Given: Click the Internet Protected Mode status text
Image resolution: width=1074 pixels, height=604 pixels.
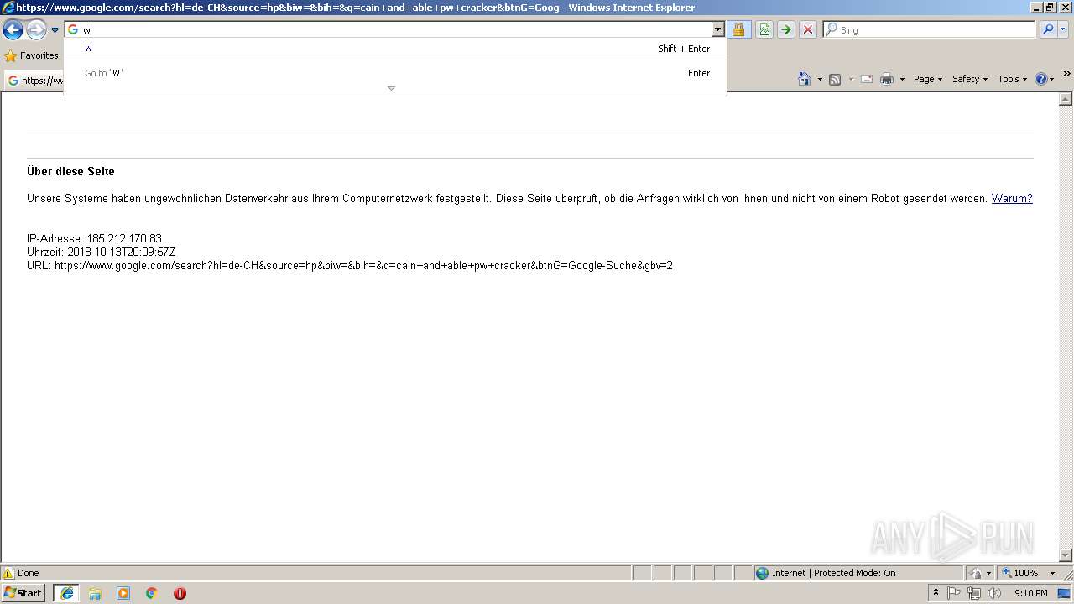Looking at the screenshot, I should click(x=833, y=573).
